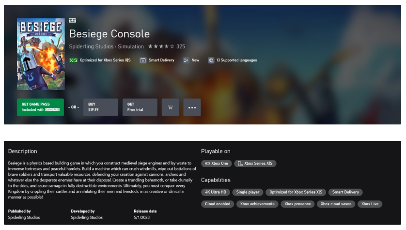Click Optimized for Xbox Series X|S header text

click(x=105, y=60)
